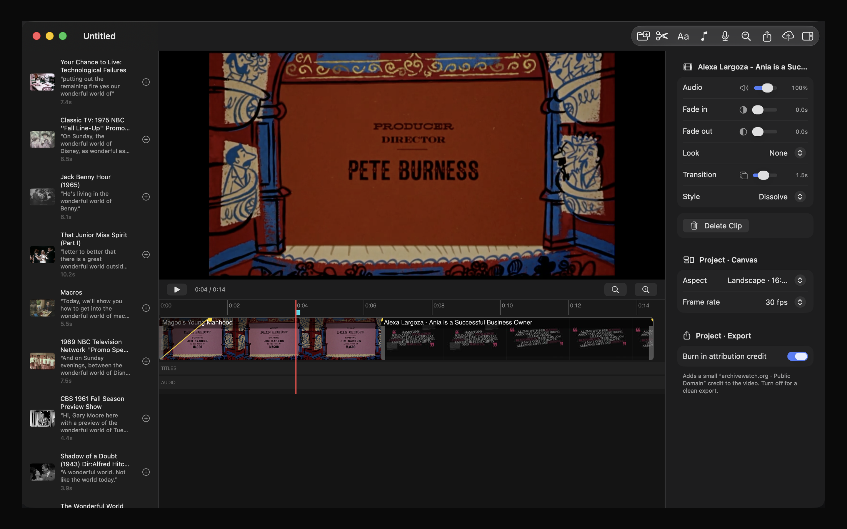The height and width of the screenshot is (529, 847).
Task: Open the Look dropdown set to None
Action: click(x=787, y=153)
